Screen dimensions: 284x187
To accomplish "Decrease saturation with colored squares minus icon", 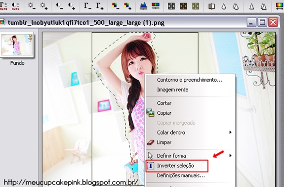I will pos(116,6).
